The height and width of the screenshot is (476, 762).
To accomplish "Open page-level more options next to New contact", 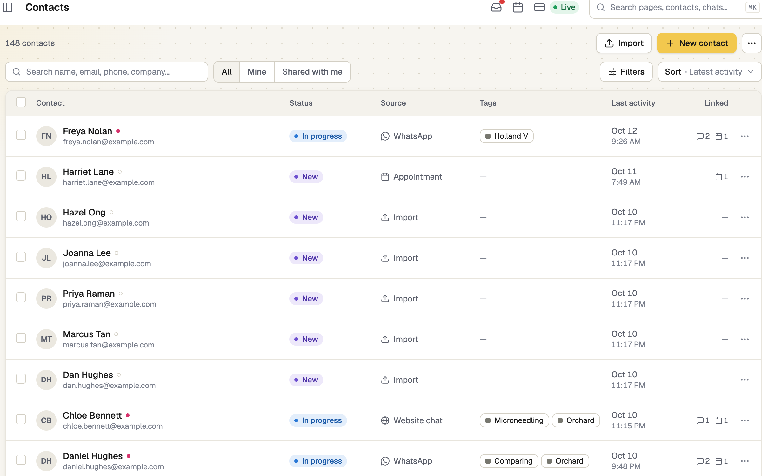I will pos(752,43).
